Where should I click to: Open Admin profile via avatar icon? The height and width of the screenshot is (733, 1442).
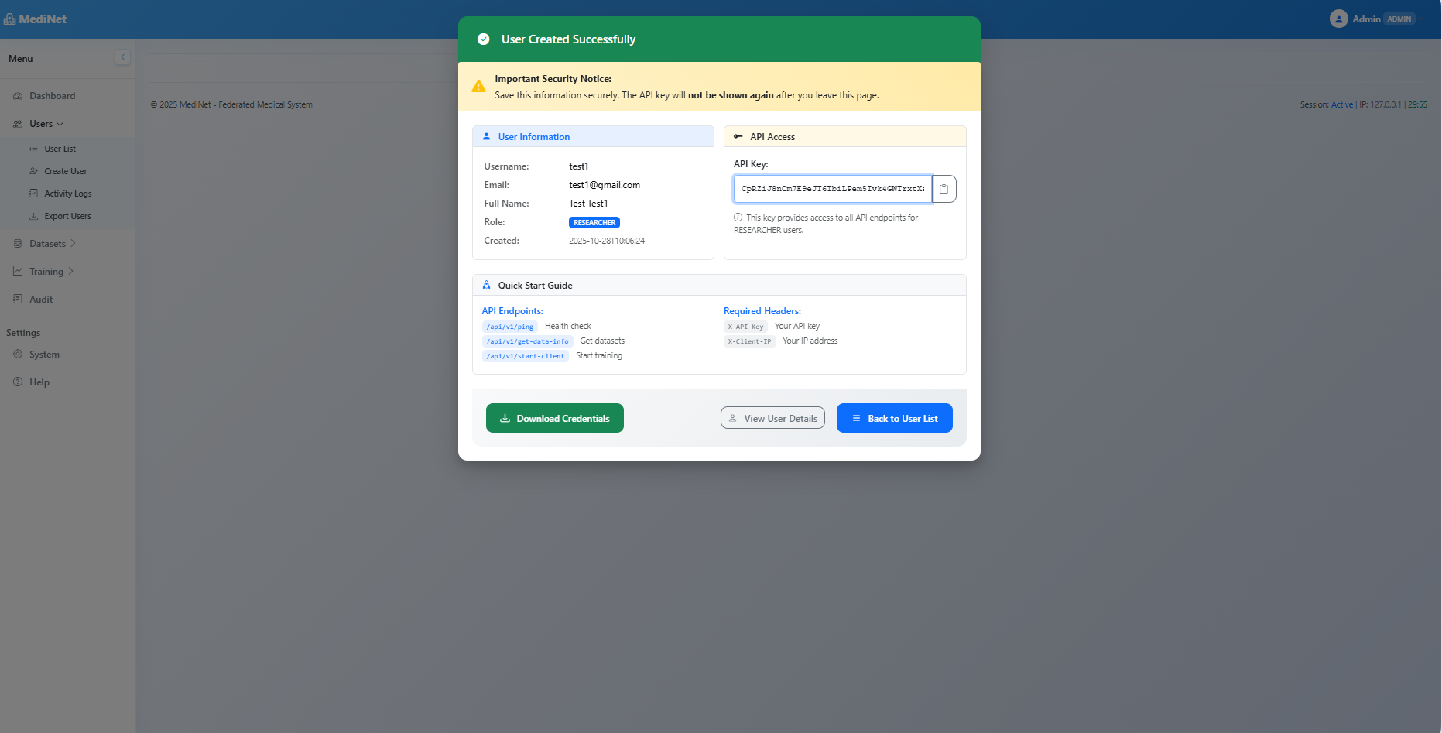1339,19
